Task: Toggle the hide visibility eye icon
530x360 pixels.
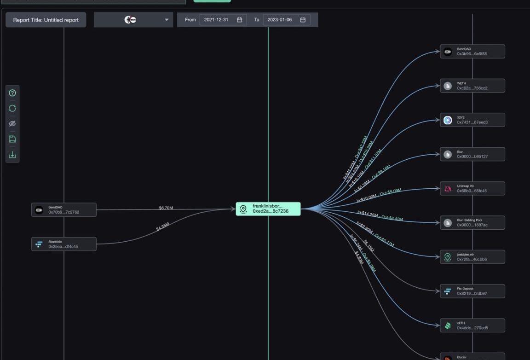Action: pos(12,123)
